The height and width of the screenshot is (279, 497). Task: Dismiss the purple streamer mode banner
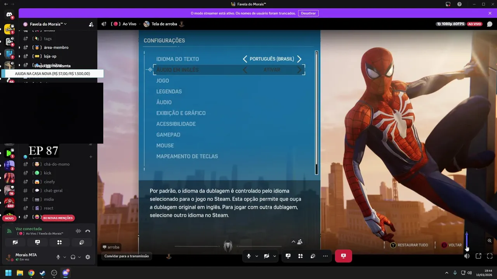[x=490, y=13]
